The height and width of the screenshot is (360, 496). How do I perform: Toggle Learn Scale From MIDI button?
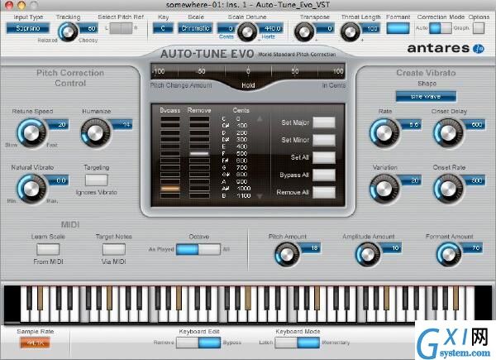tap(48, 249)
